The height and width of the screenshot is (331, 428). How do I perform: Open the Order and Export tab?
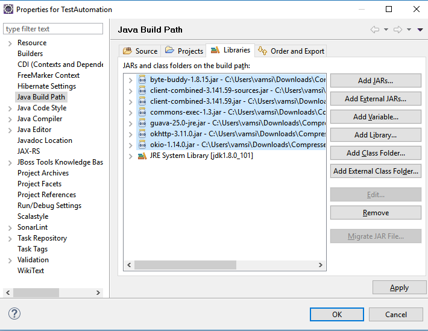[x=291, y=51]
